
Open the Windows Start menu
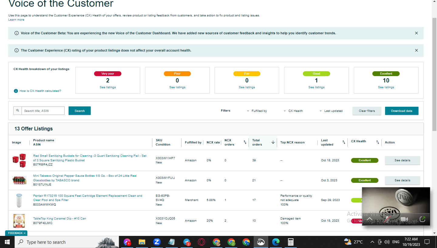click(7, 242)
